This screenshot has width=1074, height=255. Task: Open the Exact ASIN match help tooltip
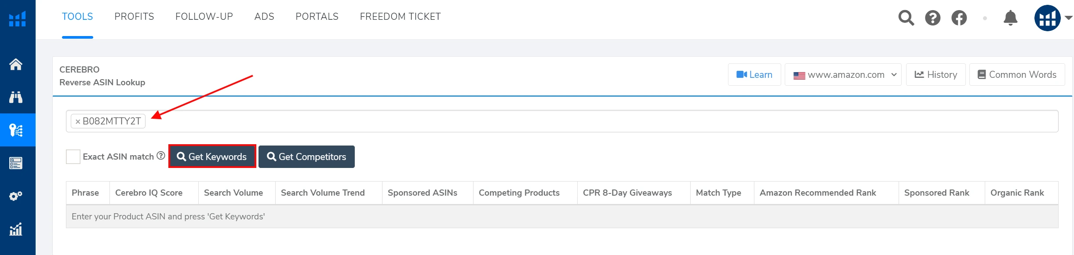(161, 156)
